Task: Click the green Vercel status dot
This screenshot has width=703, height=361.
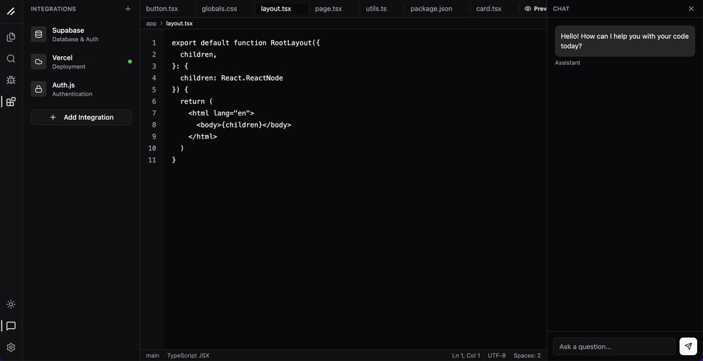Action: (x=130, y=62)
